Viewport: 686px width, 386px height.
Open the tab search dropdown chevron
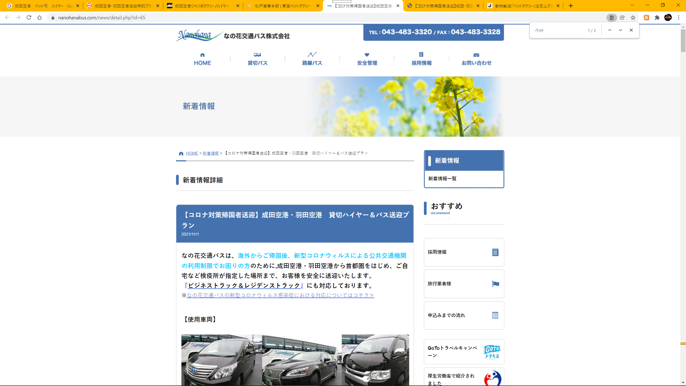[x=632, y=5]
